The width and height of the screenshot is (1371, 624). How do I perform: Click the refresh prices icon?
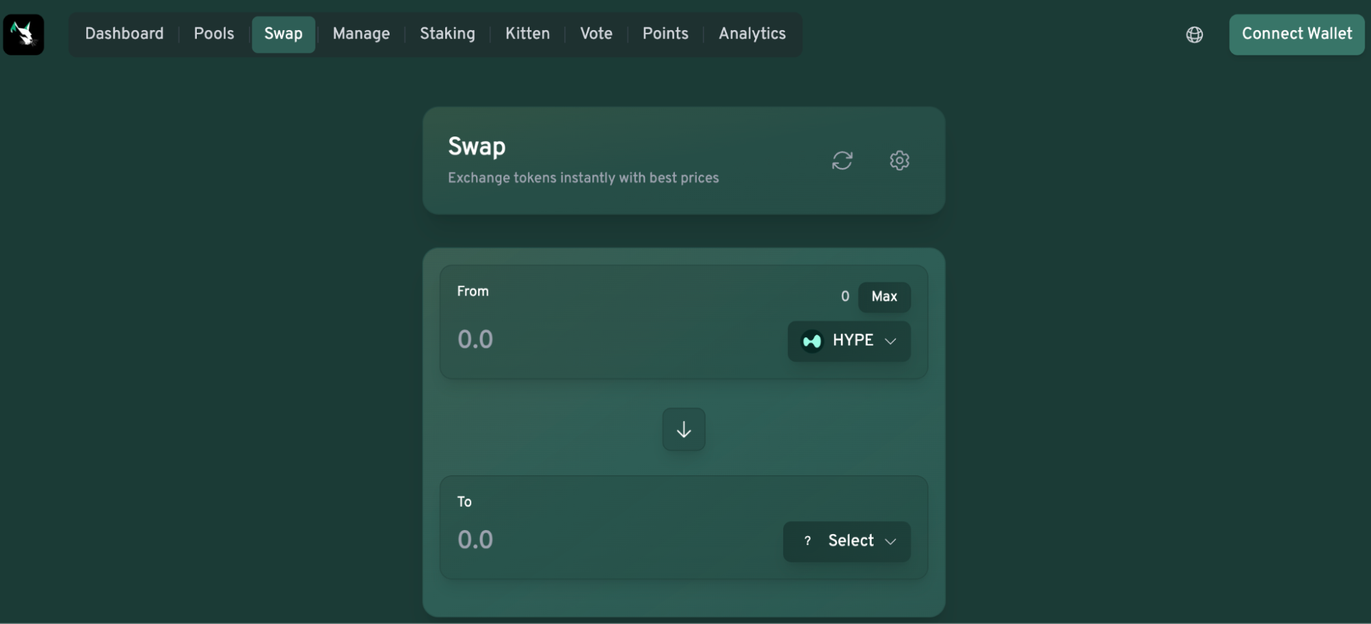point(842,160)
